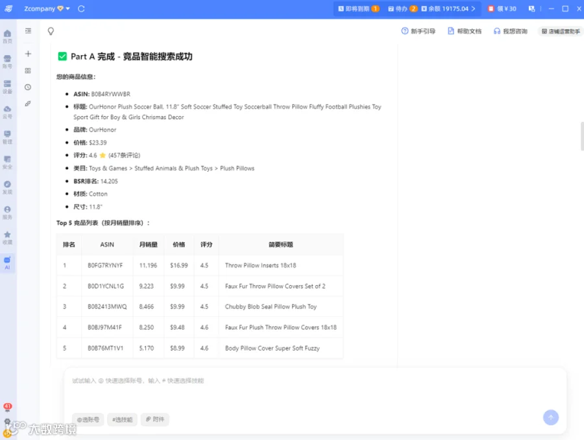Screen dimensions: 584x440
Task: Refresh using the circular arrow icon
Action: coord(81,8)
